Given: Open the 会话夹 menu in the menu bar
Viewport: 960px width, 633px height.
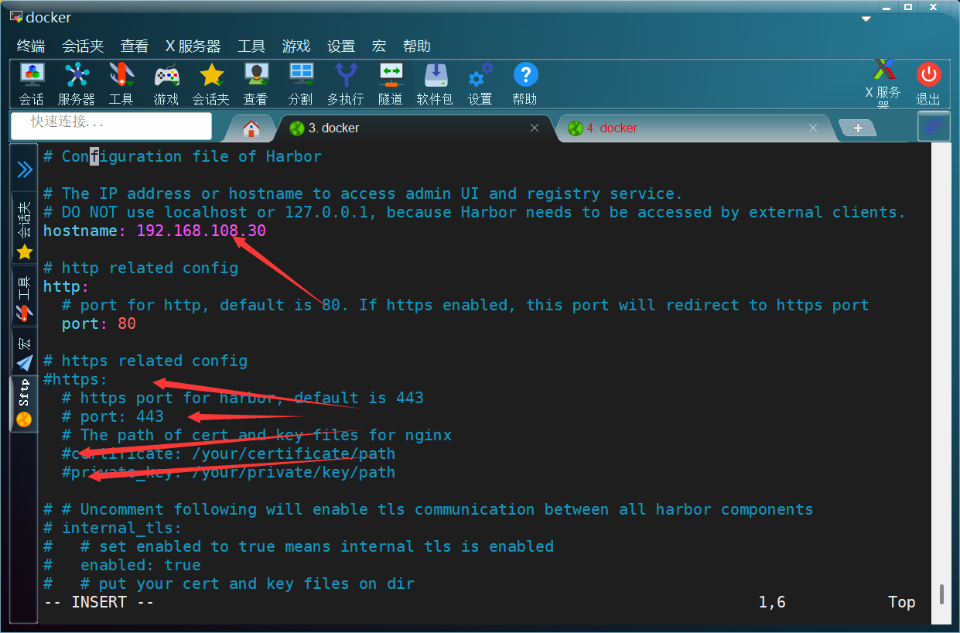Looking at the screenshot, I should tap(83, 46).
